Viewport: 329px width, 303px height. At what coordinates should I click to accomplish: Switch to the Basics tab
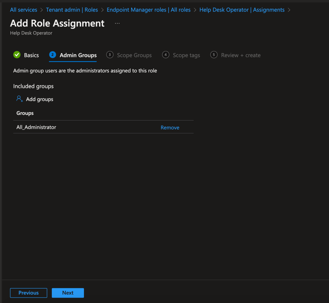[31, 55]
